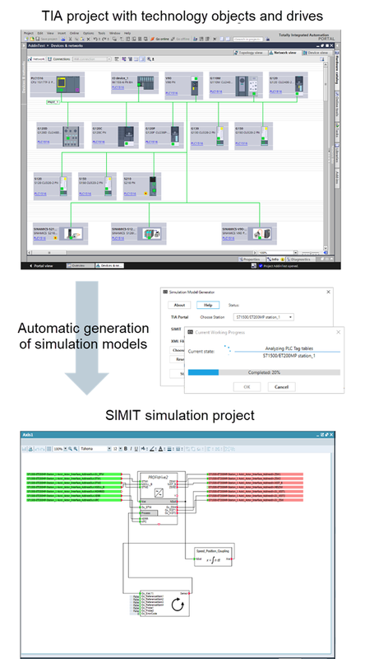This screenshot has height=659, width=365.
Task: Open the Hardware catalog side tab
Action: click(337, 69)
